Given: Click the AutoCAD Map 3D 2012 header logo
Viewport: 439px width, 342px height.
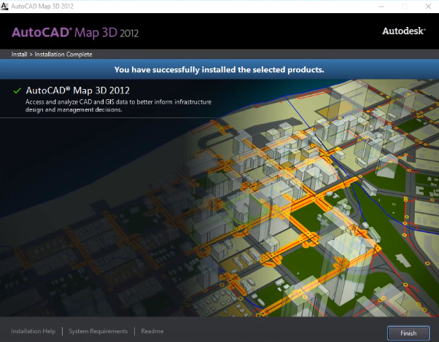Looking at the screenshot, I should (x=75, y=33).
